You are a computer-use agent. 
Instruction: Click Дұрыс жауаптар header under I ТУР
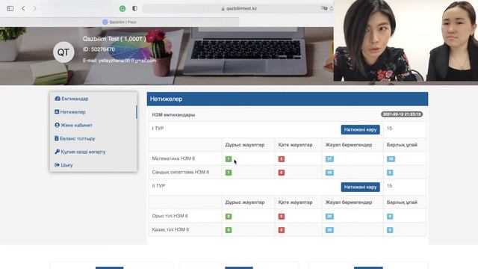tap(245, 145)
